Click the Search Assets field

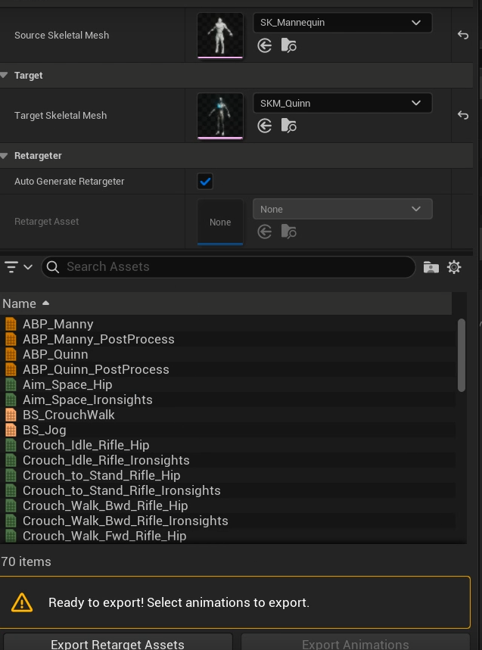coord(229,267)
